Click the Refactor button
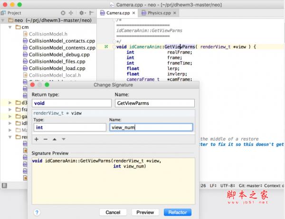The height and width of the screenshot is (219, 285). pyautogui.click(x=178, y=212)
